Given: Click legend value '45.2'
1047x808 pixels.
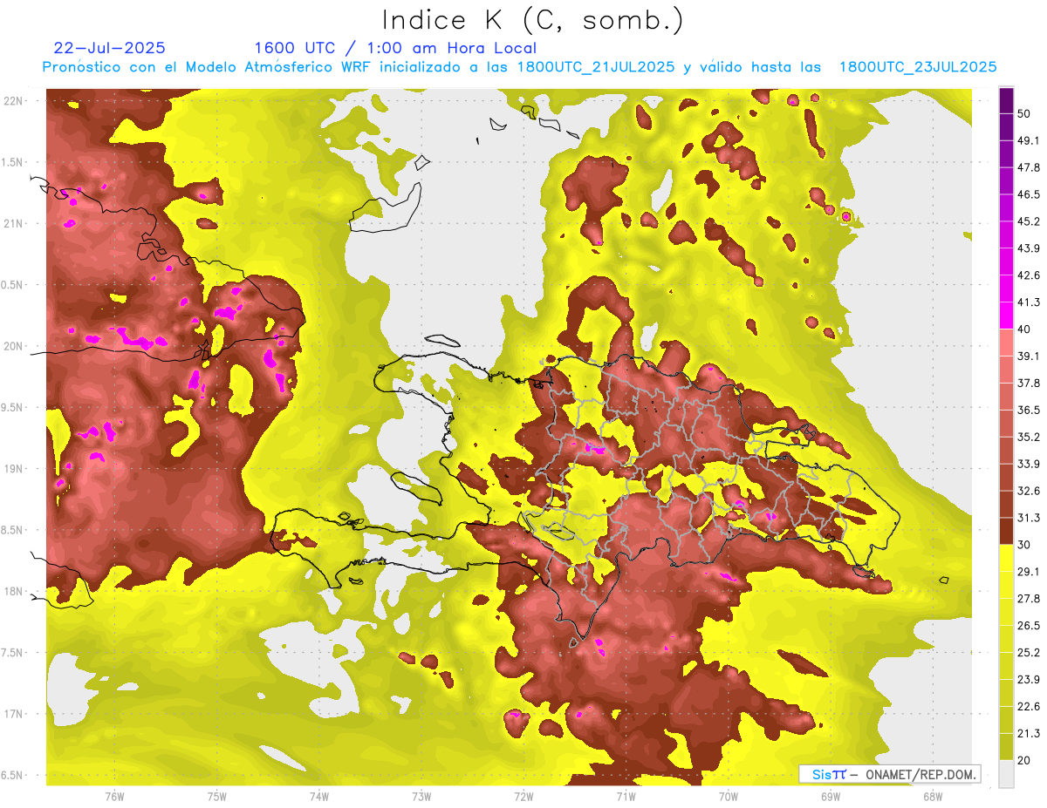Looking at the screenshot, I should (x=1028, y=221).
